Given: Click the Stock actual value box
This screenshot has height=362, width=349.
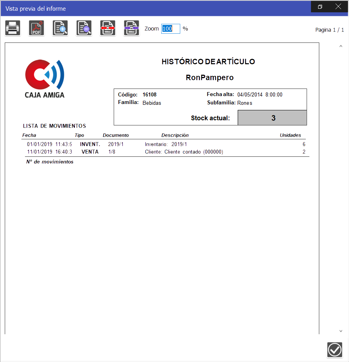Looking at the screenshot, I should pyautogui.click(x=273, y=118).
